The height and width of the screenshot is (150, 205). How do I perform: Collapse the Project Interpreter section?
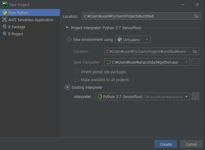(x=67, y=28)
